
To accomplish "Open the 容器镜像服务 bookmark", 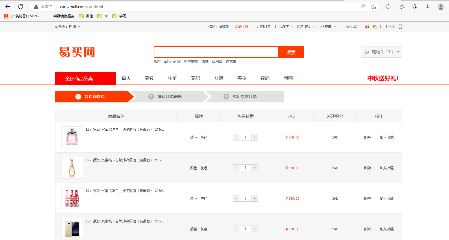I will click(60, 16).
